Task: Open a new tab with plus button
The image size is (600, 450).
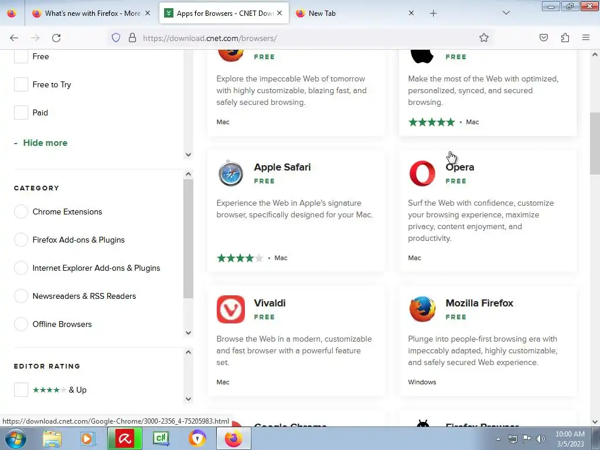Action: pyautogui.click(x=433, y=13)
